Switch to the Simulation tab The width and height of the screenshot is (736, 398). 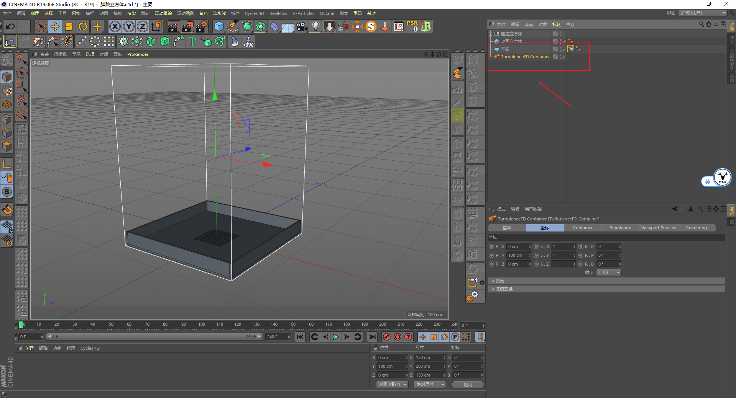click(x=620, y=228)
